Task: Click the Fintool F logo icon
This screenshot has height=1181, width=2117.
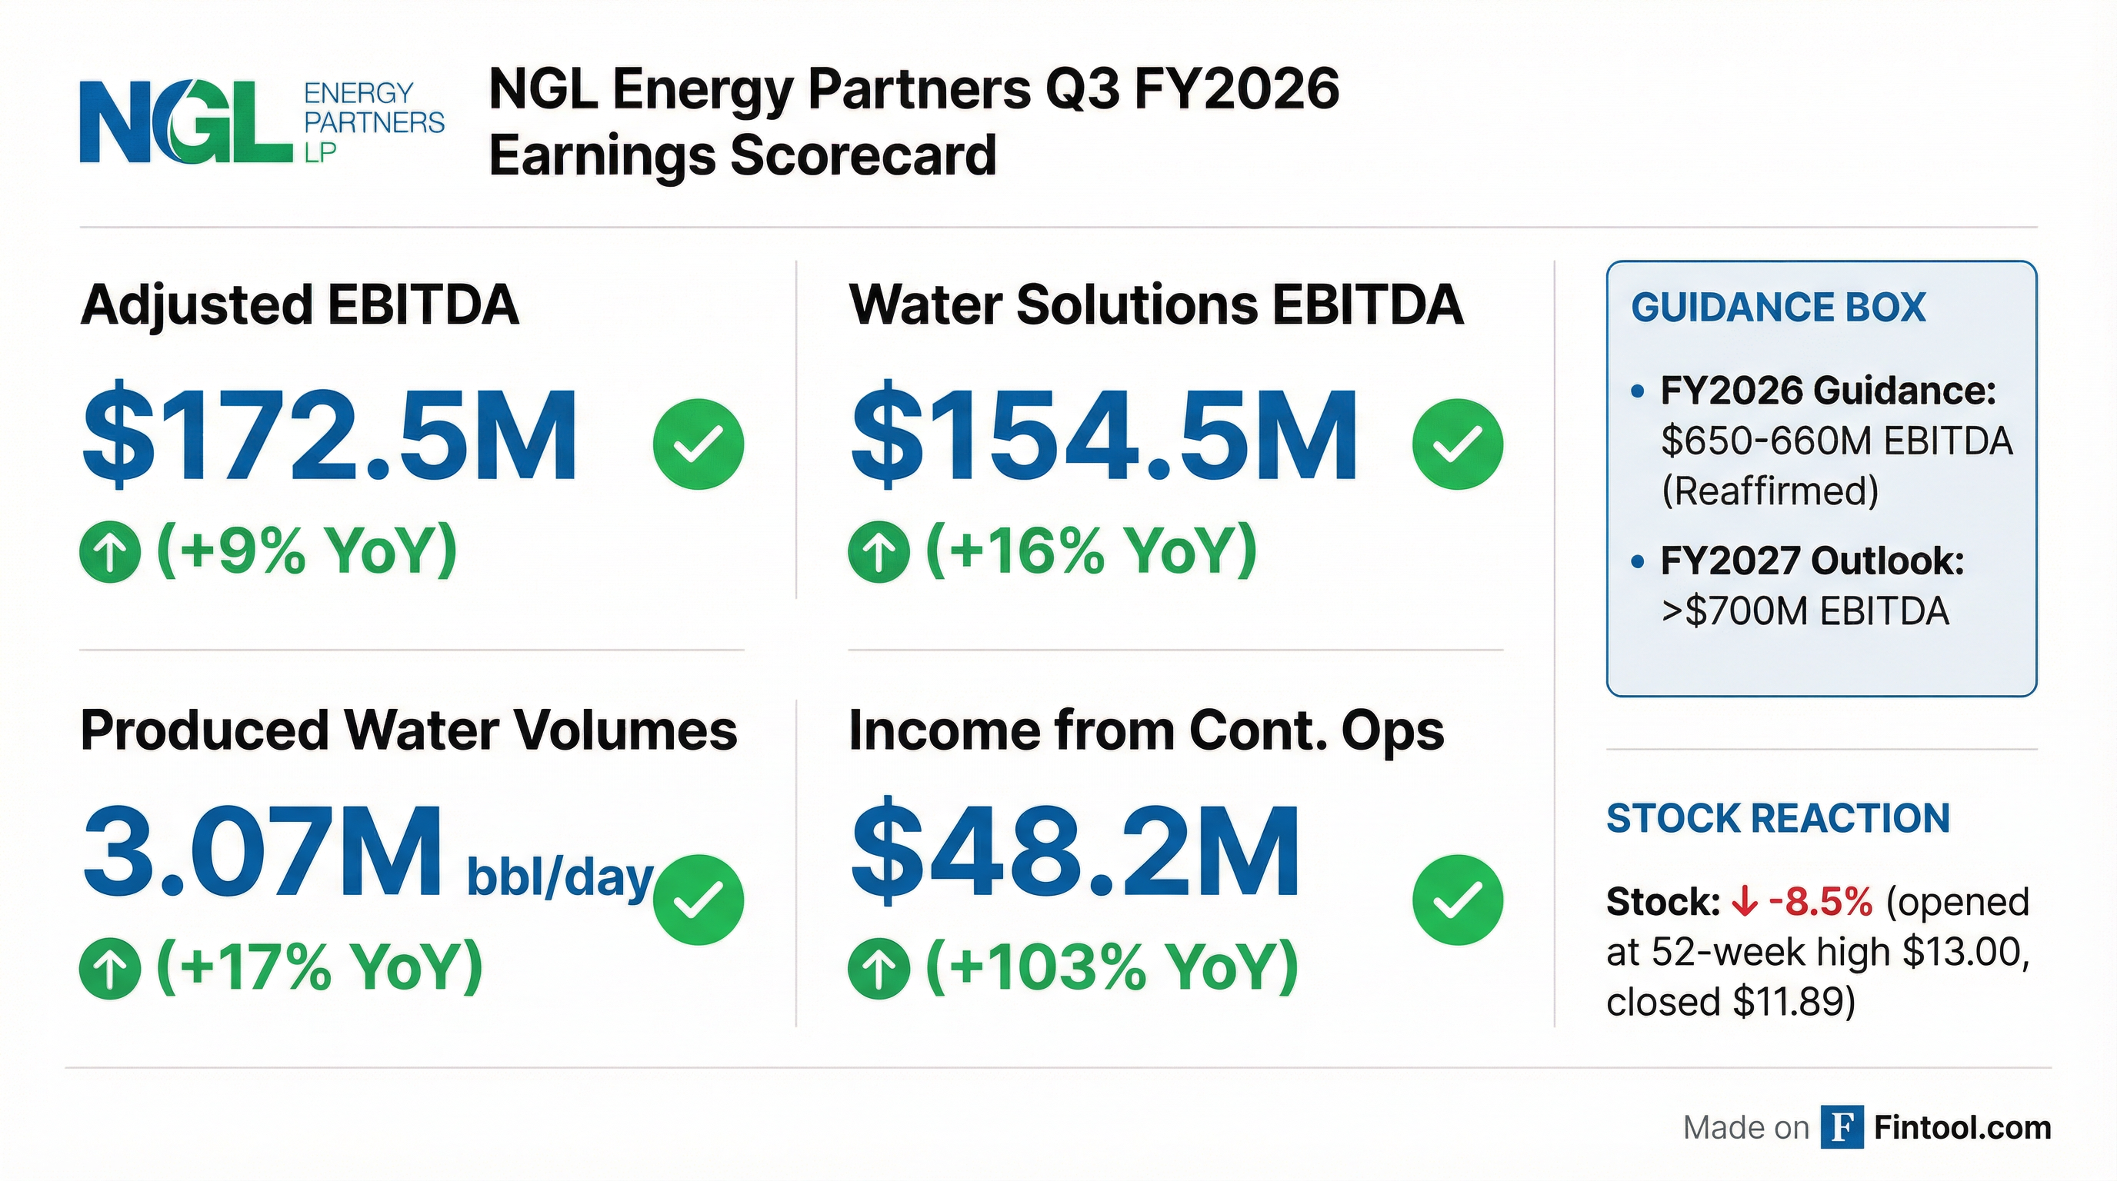Action: click(1842, 1127)
